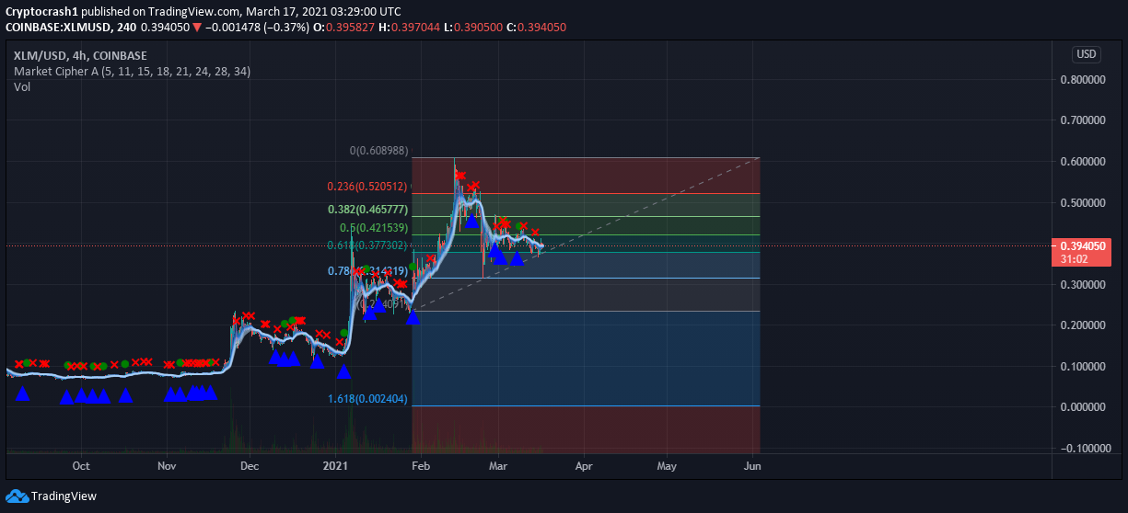
Task: Click the current price tag 0.394050
Action: coord(1083,245)
